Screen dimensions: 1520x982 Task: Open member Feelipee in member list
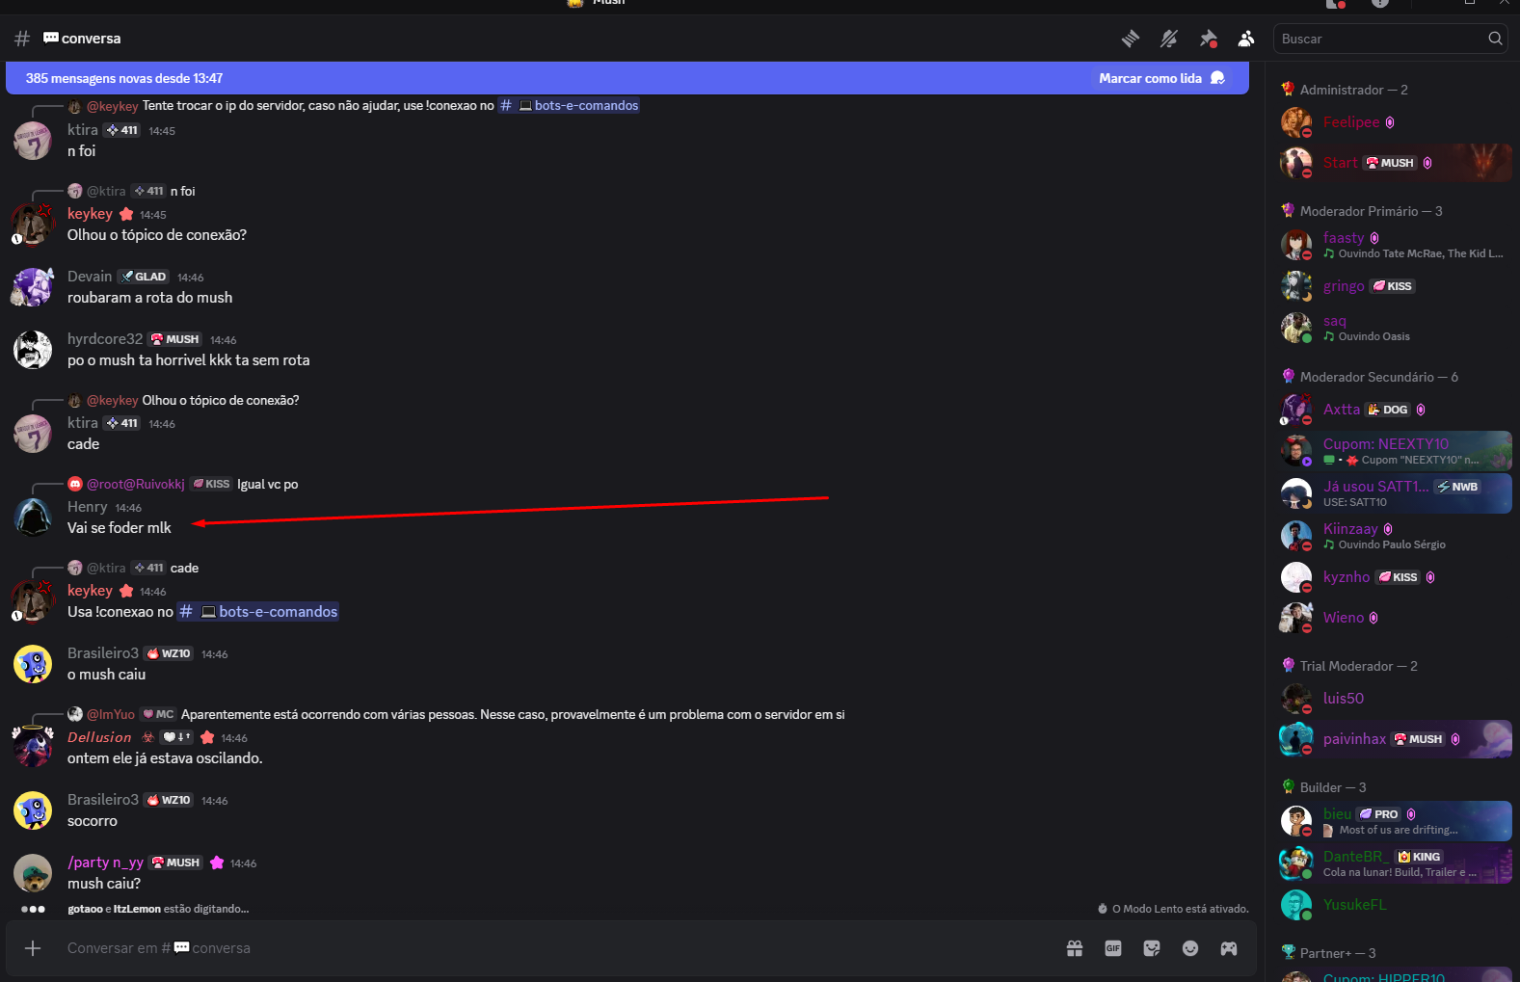click(1395, 122)
